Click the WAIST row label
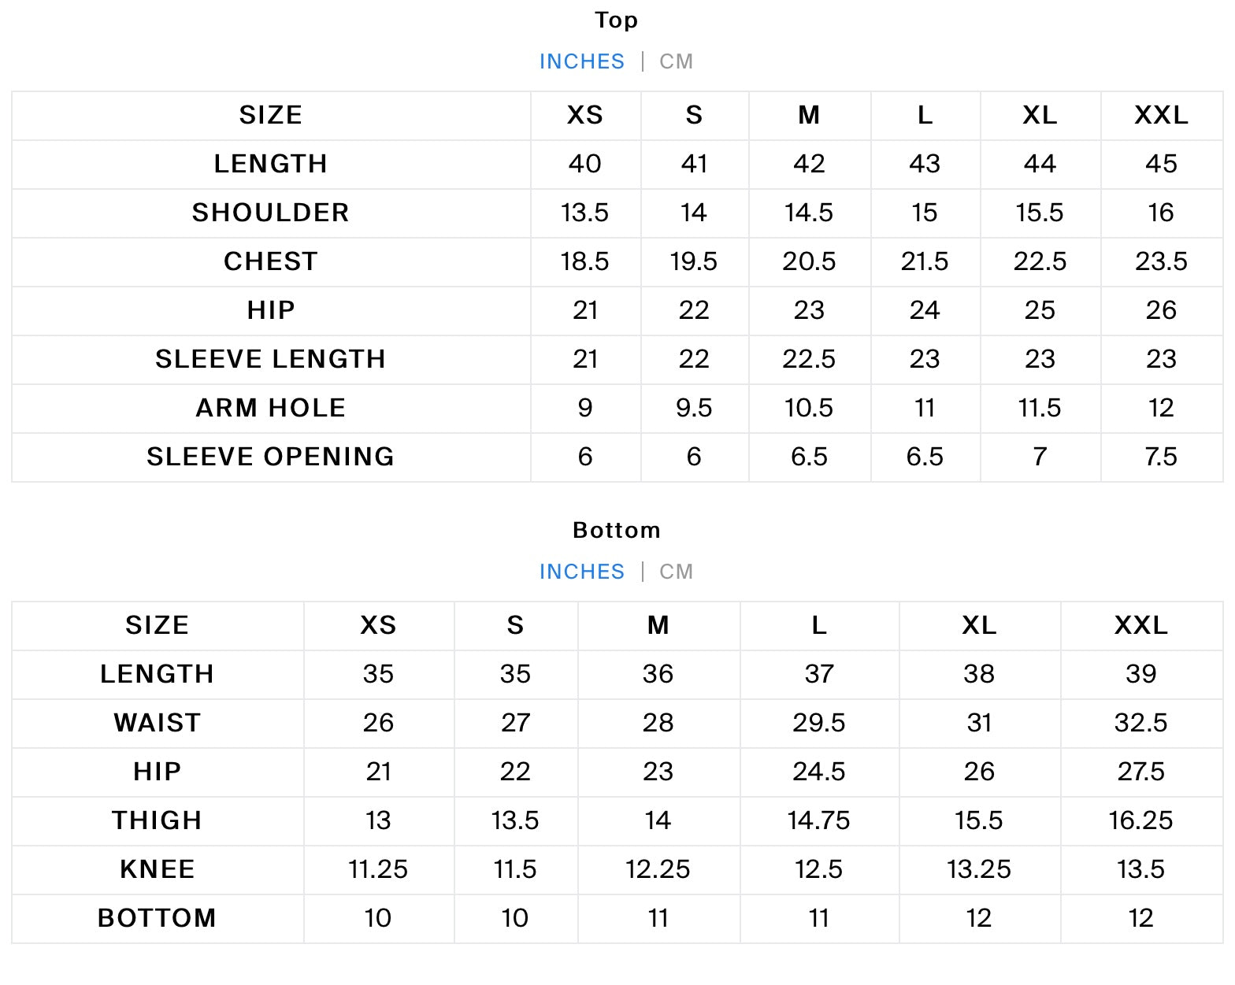The height and width of the screenshot is (985, 1235). (157, 723)
